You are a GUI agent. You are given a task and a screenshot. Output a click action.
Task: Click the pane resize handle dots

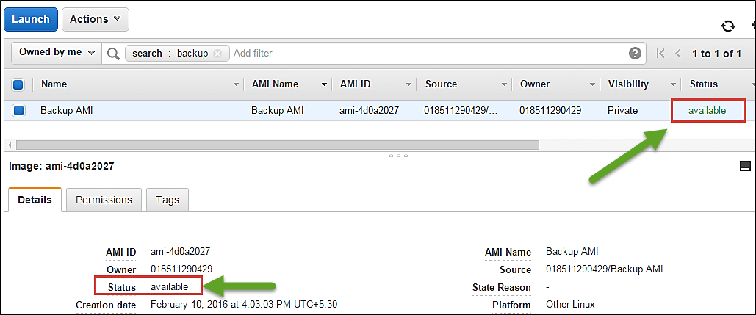(x=397, y=156)
